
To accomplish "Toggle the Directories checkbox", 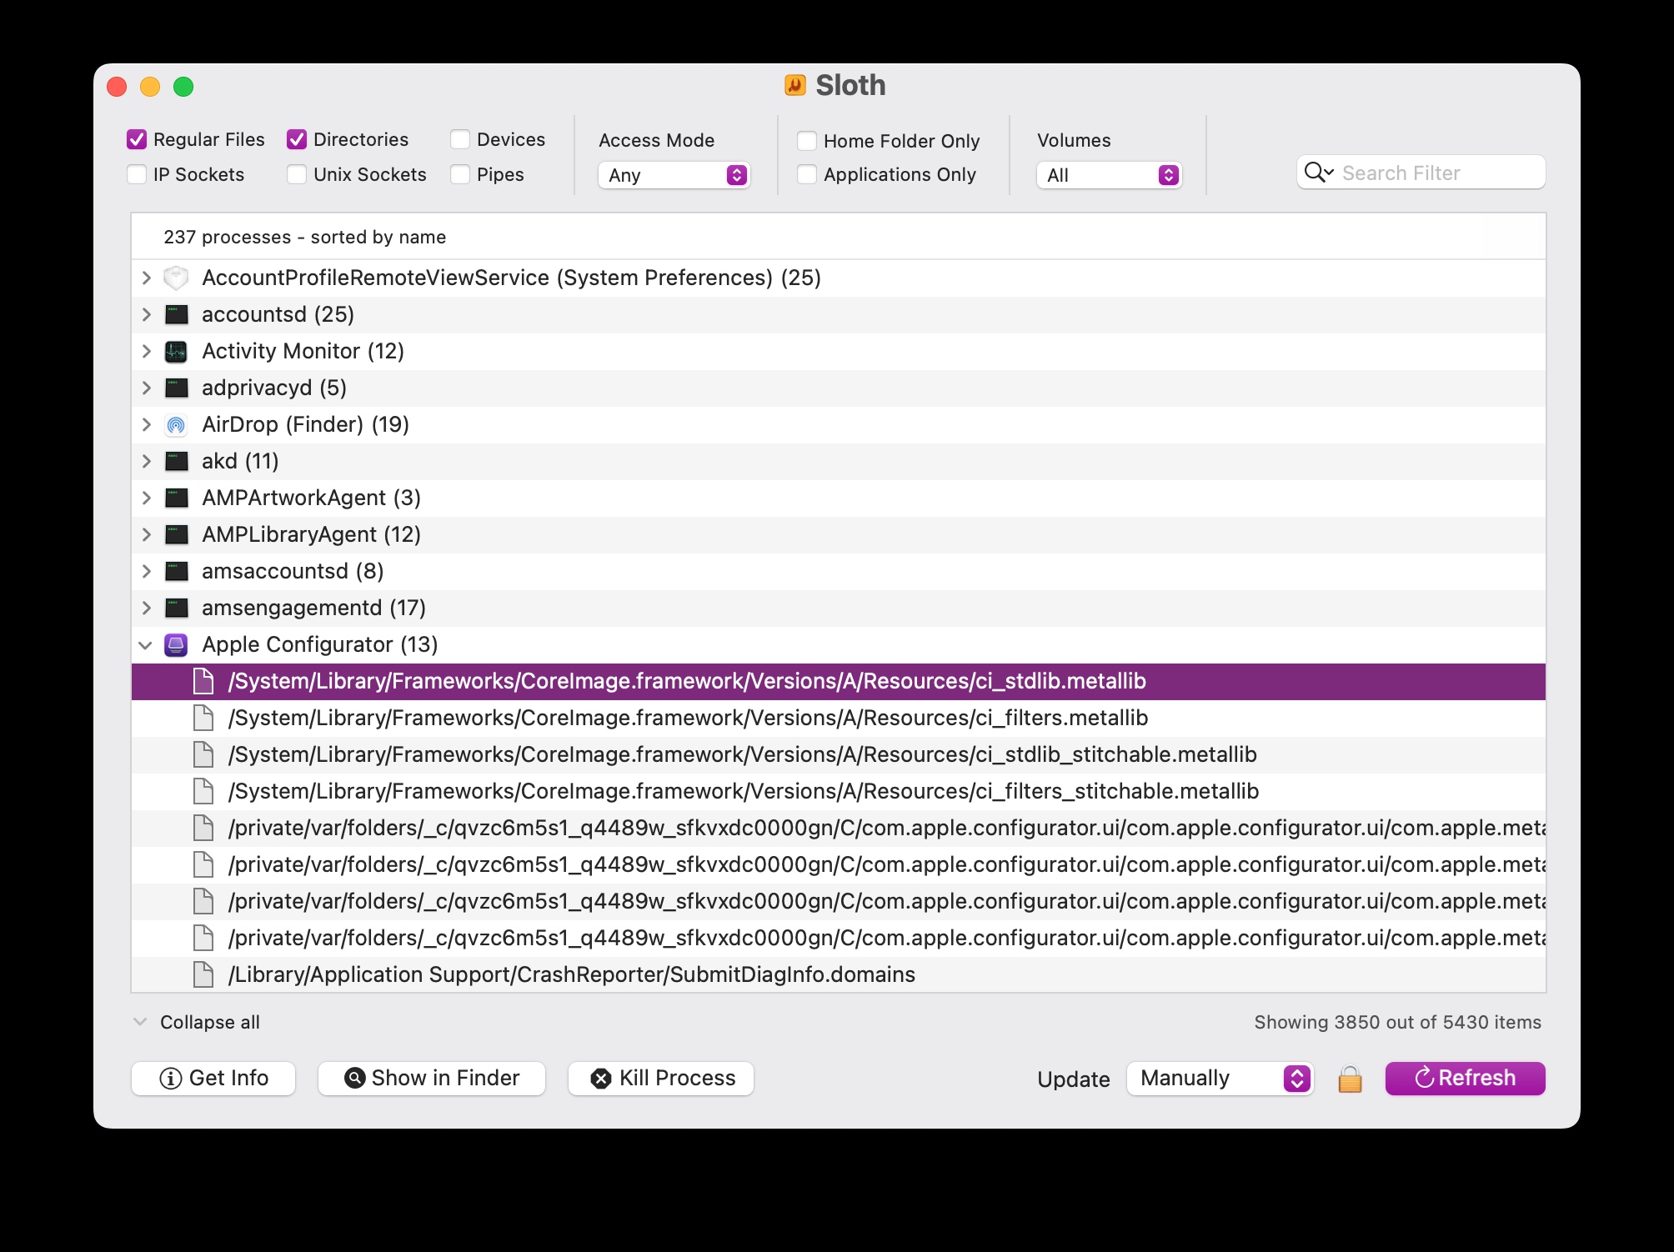I will (297, 139).
